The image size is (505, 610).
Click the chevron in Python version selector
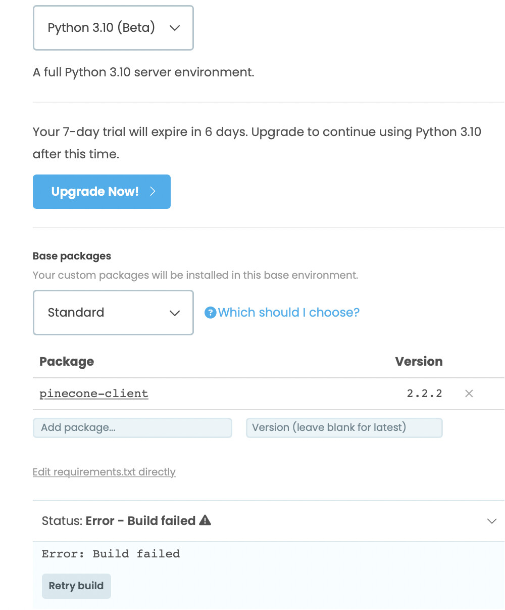point(175,28)
